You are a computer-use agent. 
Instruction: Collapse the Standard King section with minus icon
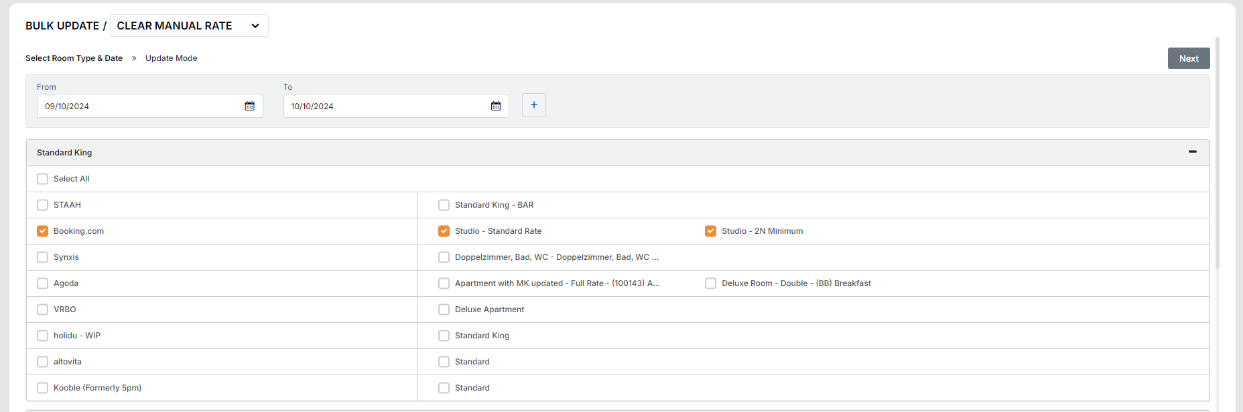[x=1192, y=152]
